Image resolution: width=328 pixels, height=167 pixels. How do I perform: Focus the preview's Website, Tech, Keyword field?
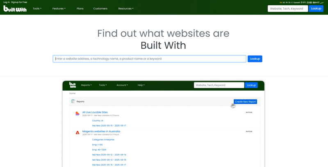[x=219, y=85]
